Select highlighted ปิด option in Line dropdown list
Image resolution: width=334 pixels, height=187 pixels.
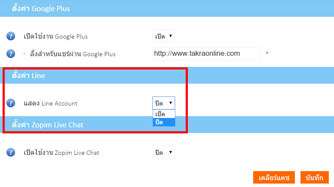(x=164, y=122)
